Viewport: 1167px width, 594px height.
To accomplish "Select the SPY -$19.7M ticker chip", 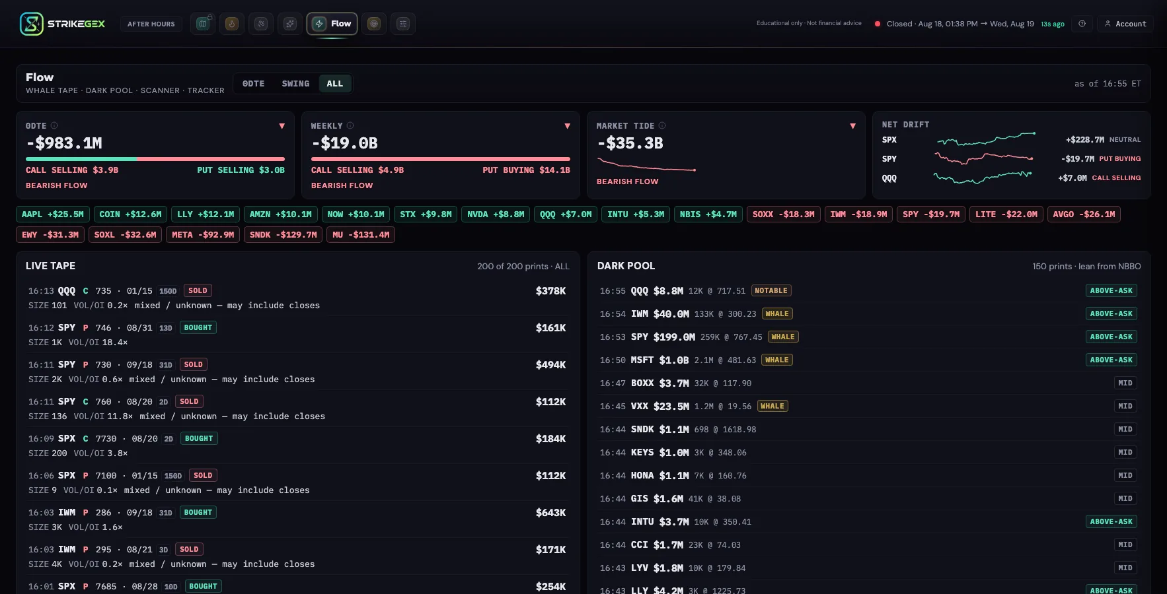I will point(931,214).
